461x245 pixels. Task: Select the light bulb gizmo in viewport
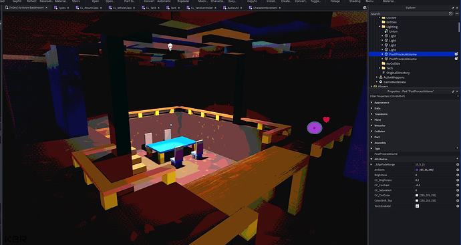point(170,47)
